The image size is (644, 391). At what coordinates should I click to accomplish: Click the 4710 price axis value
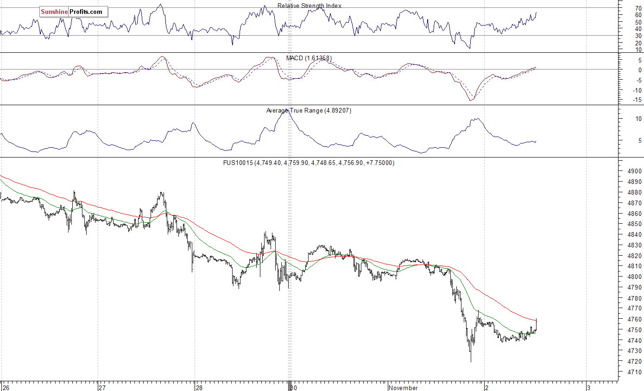[x=634, y=372]
